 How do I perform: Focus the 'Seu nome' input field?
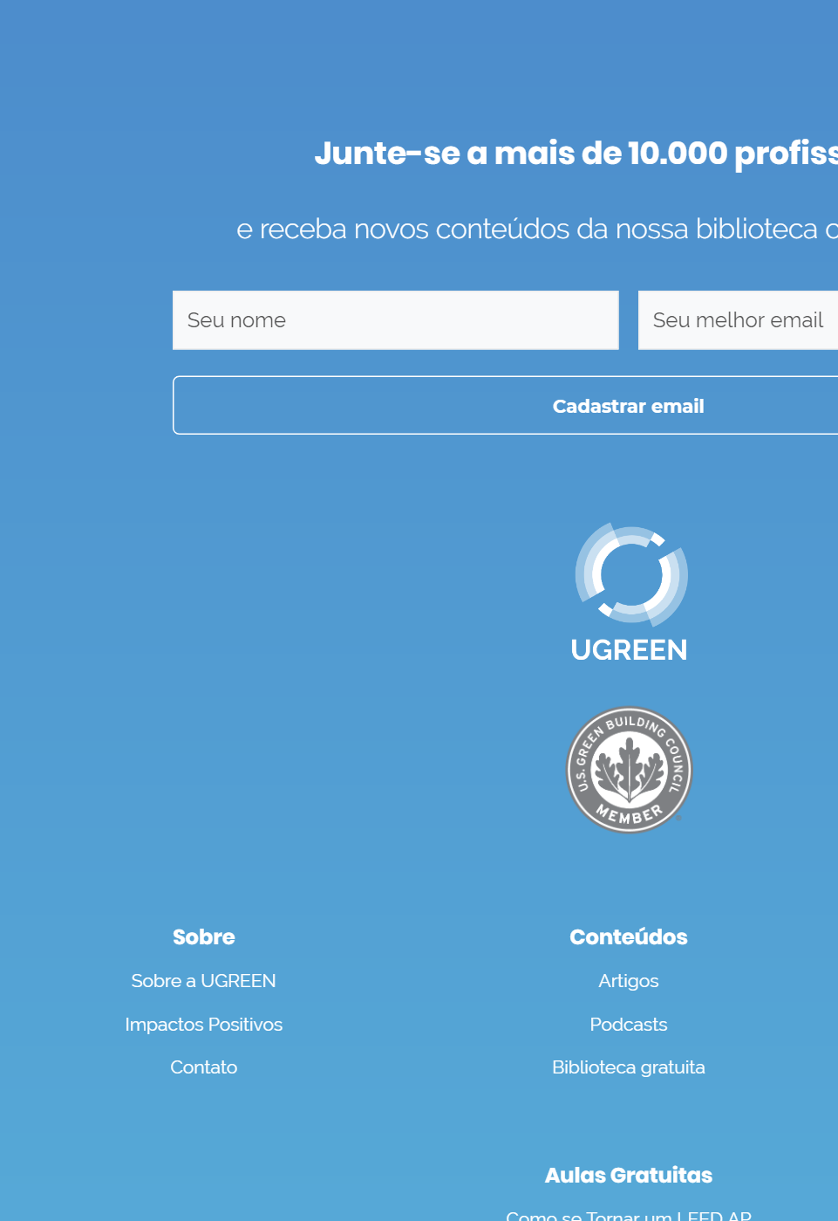(x=395, y=320)
